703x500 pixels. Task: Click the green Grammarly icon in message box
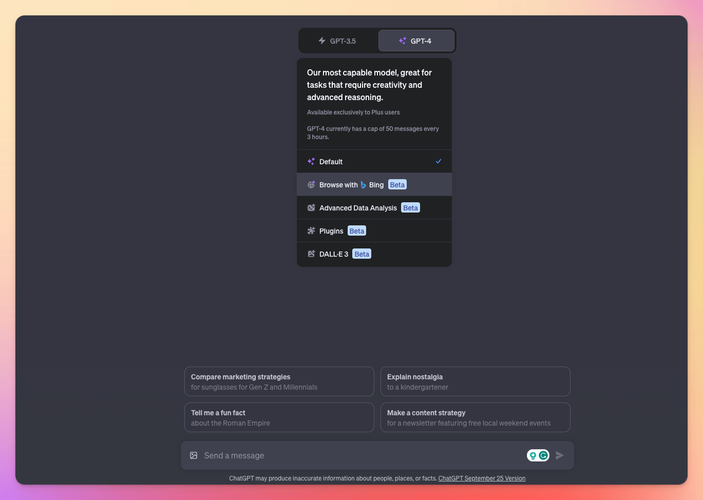tap(543, 455)
